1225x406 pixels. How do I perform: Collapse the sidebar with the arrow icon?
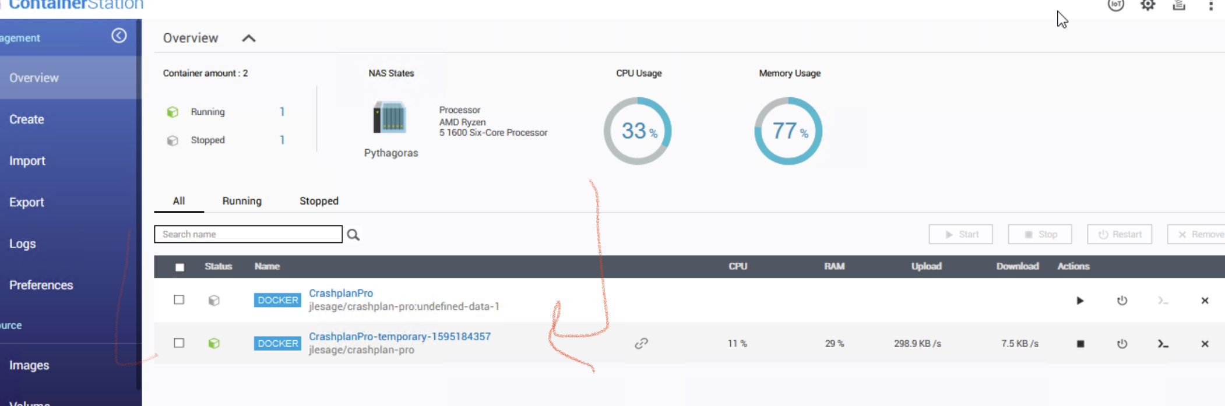(x=119, y=36)
